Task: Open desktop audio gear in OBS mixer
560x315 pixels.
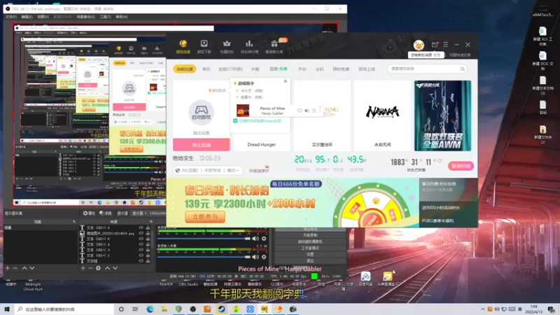Action: click(264, 239)
